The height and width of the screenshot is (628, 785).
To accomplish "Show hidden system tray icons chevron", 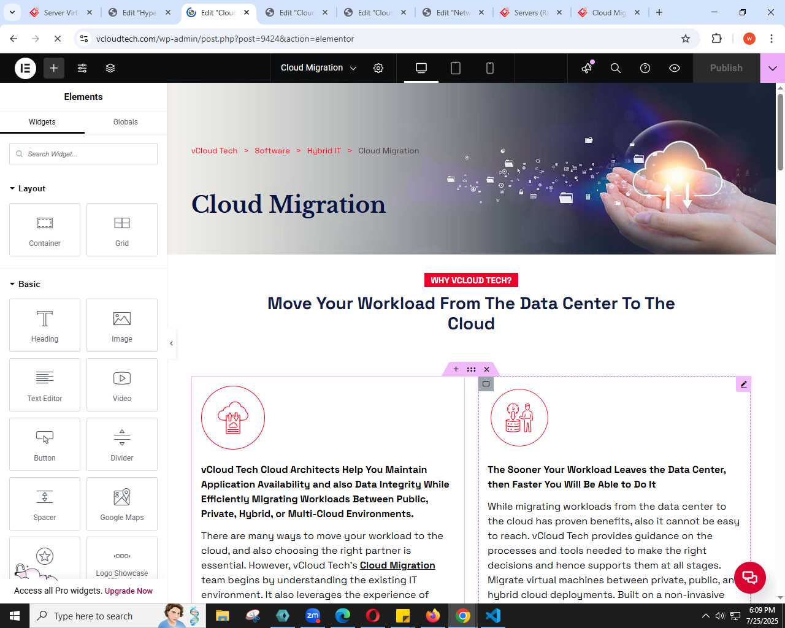I will (x=705, y=616).
